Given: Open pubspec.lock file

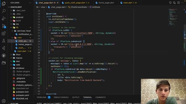Looking at the screenshot, I should click(21, 92).
